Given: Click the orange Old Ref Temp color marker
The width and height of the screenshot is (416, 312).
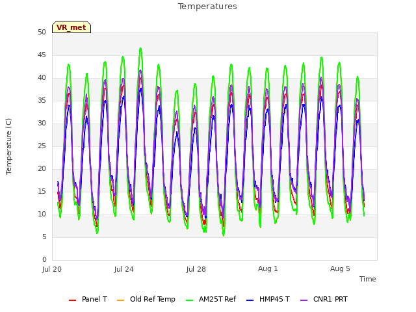Looking at the screenshot, I should tap(120, 300).
